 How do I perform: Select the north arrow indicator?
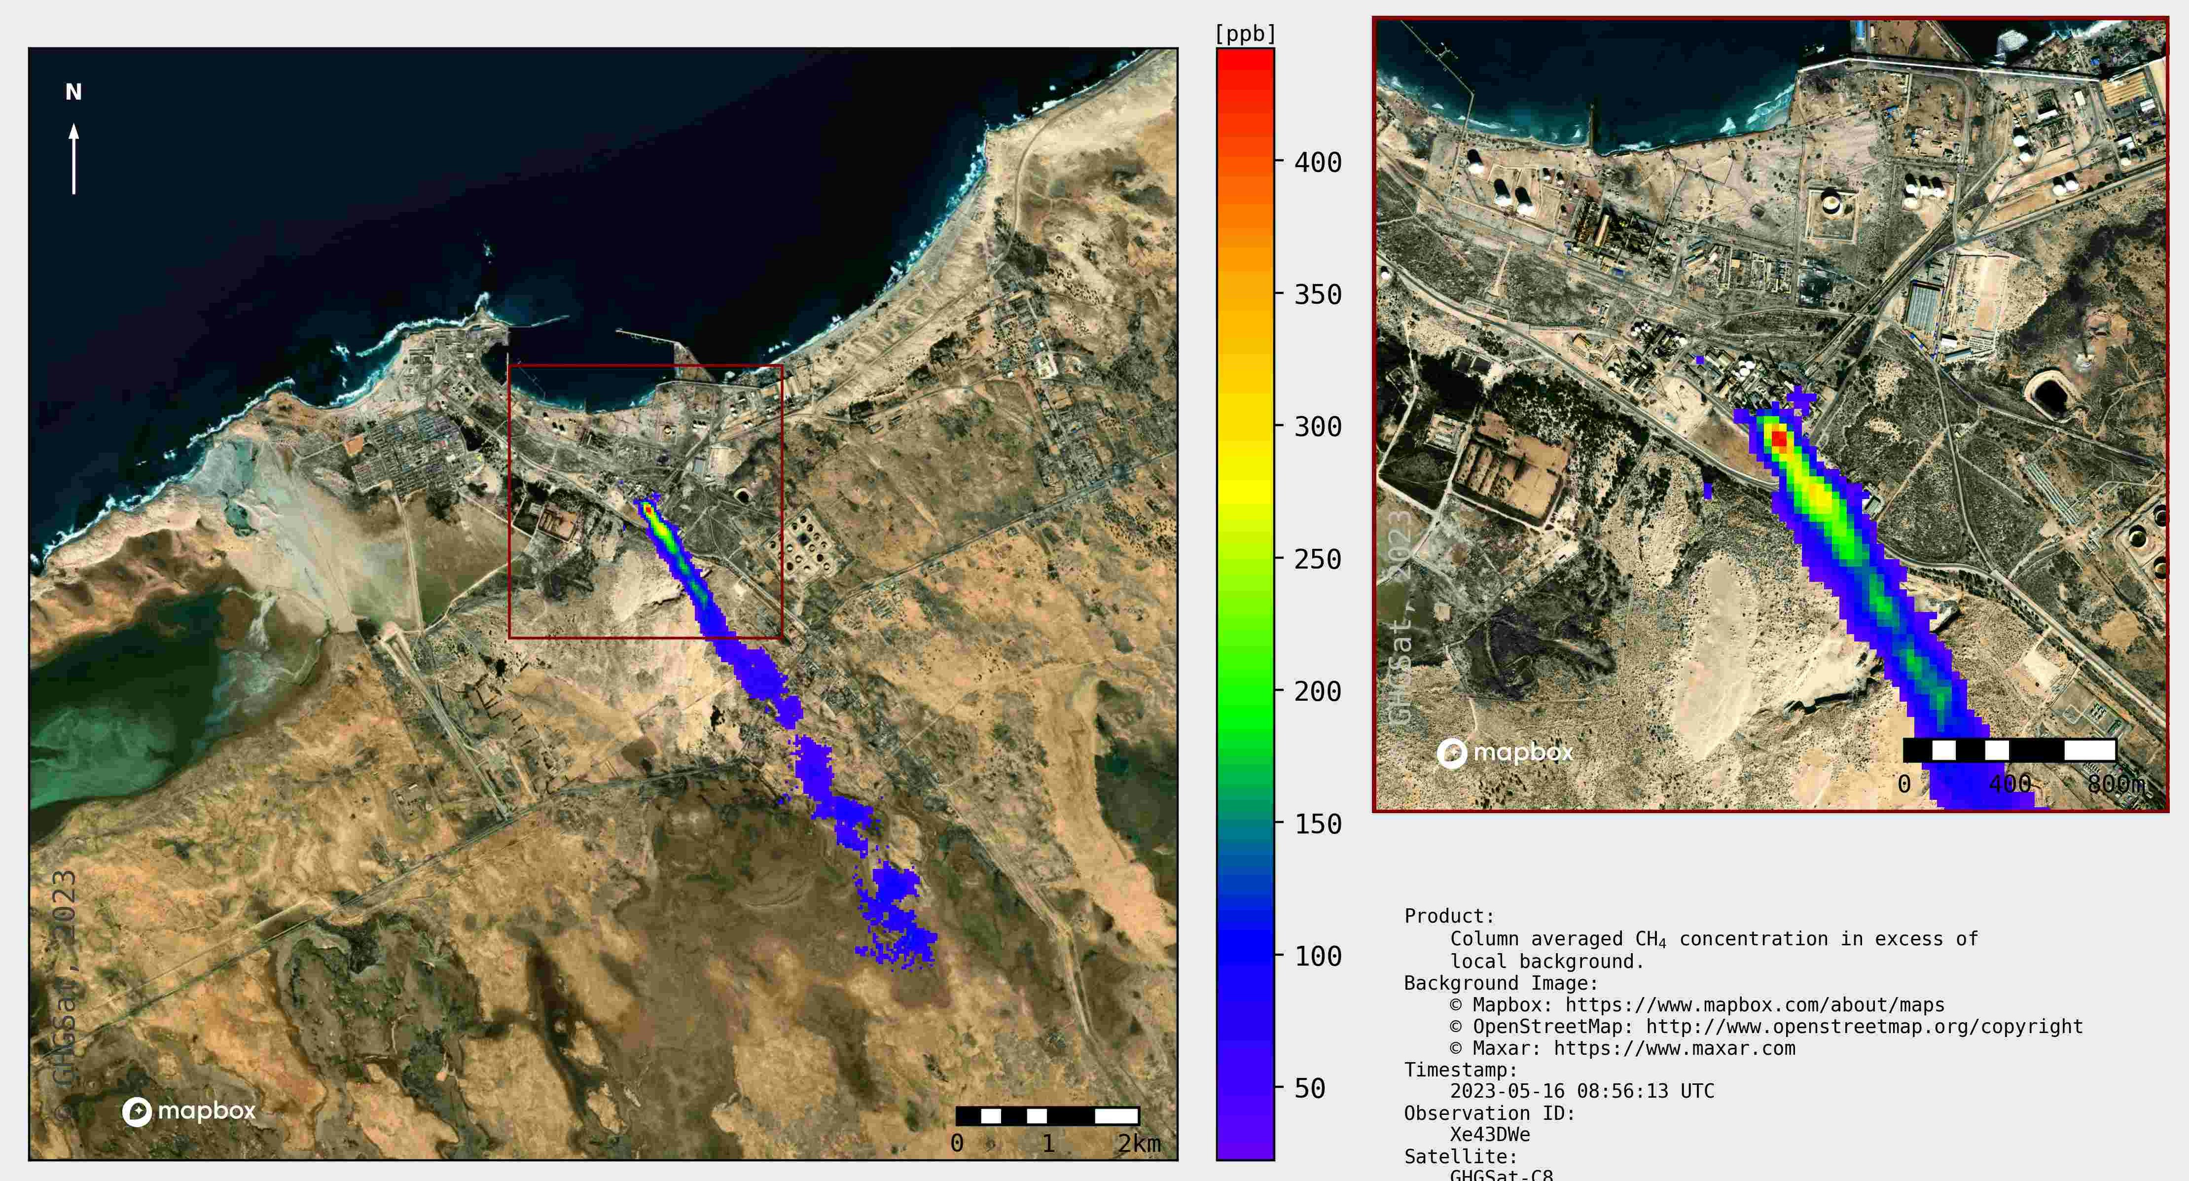tap(75, 157)
